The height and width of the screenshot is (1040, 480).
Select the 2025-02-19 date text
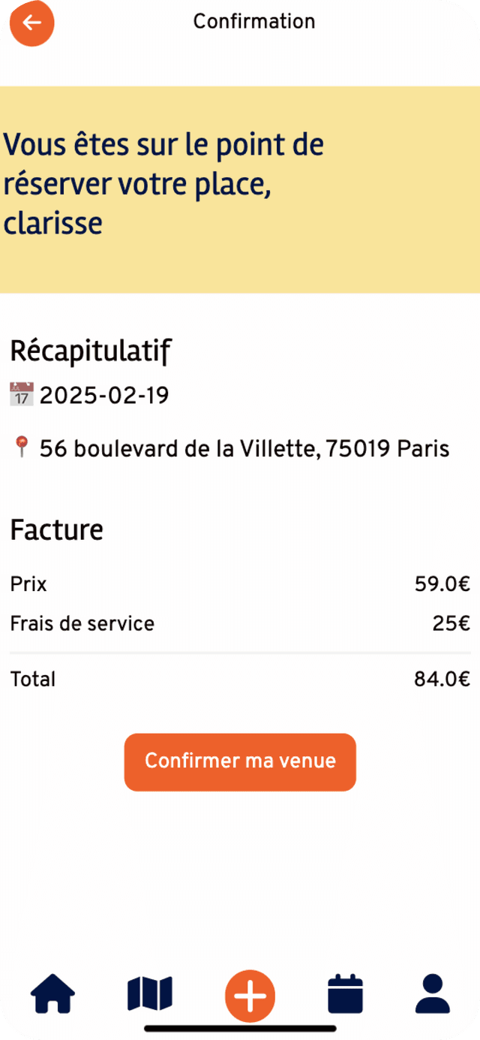pos(104,395)
